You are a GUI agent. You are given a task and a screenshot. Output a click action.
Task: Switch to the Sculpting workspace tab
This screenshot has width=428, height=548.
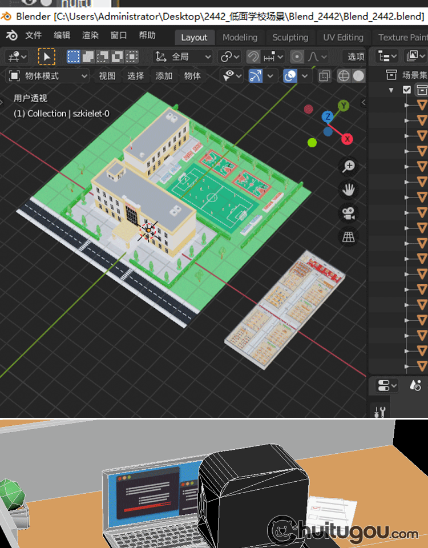coord(290,38)
